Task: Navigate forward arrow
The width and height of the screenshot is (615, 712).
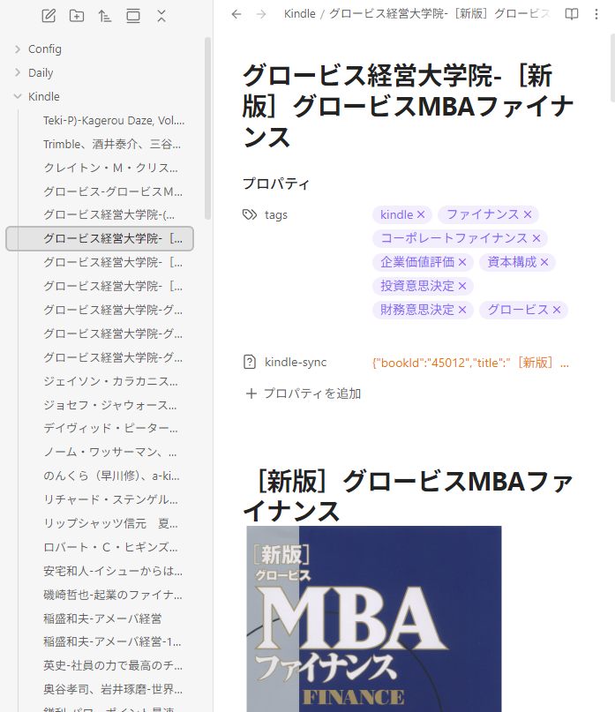Action: point(261,14)
